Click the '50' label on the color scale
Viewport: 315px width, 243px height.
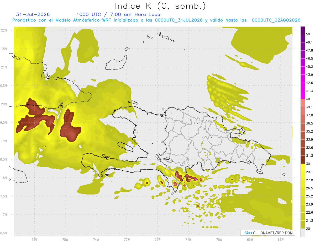(x=308, y=34)
